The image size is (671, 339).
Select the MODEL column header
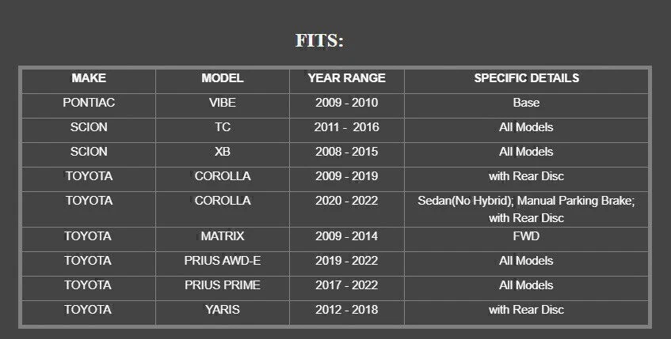[223, 78]
